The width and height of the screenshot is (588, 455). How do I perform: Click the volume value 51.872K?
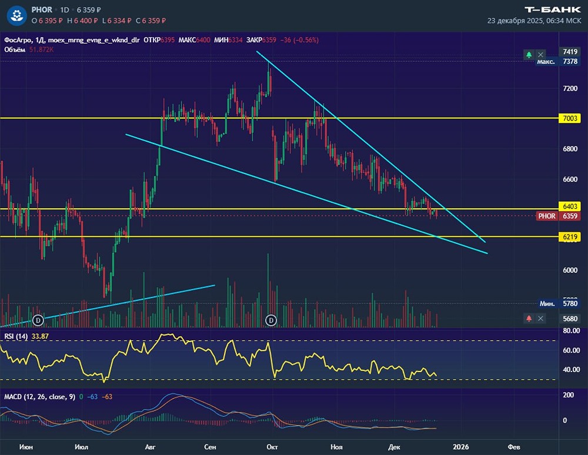tap(41, 49)
